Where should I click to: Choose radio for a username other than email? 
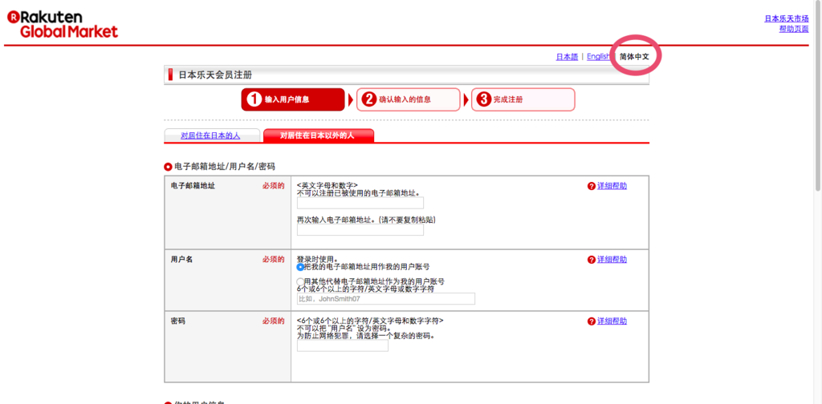(300, 282)
